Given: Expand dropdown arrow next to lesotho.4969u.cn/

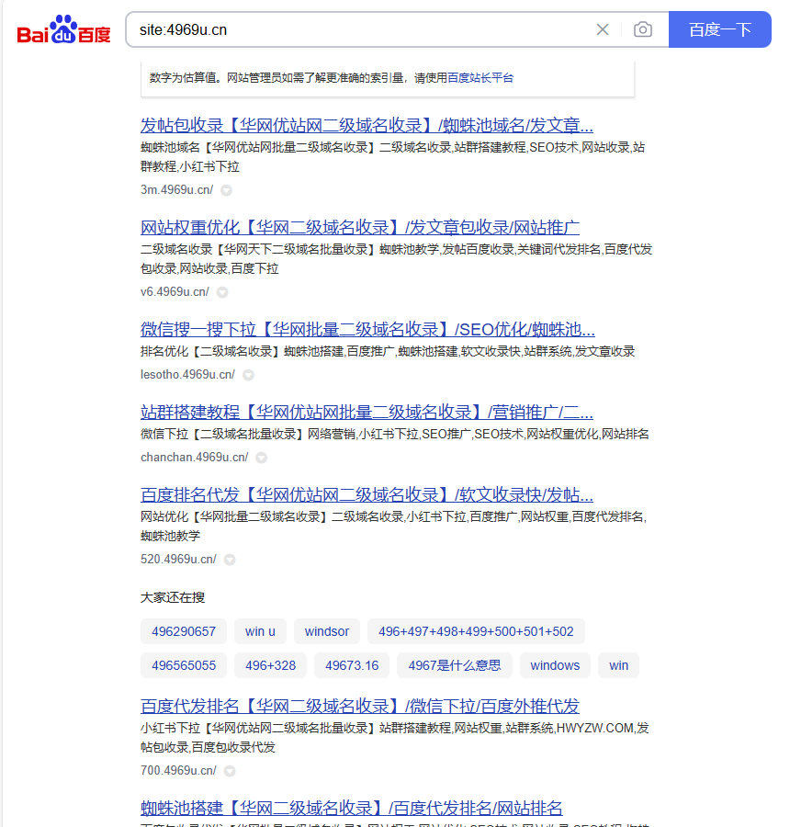Looking at the screenshot, I should pyautogui.click(x=248, y=375).
